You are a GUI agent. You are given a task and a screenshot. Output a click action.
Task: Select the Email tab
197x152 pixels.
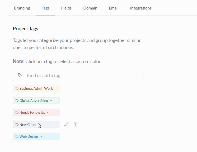click(x=114, y=8)
